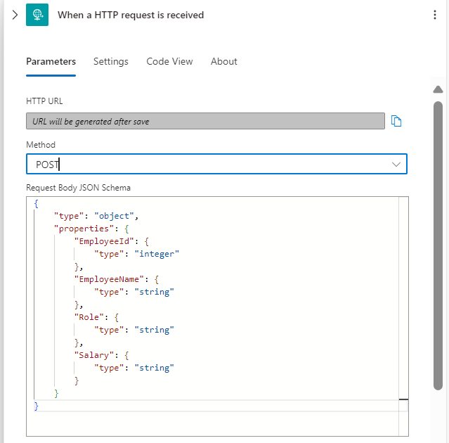Click the "When a HTTP request is received" title
This screenshot has height=443, width=449.
point(131,15)
